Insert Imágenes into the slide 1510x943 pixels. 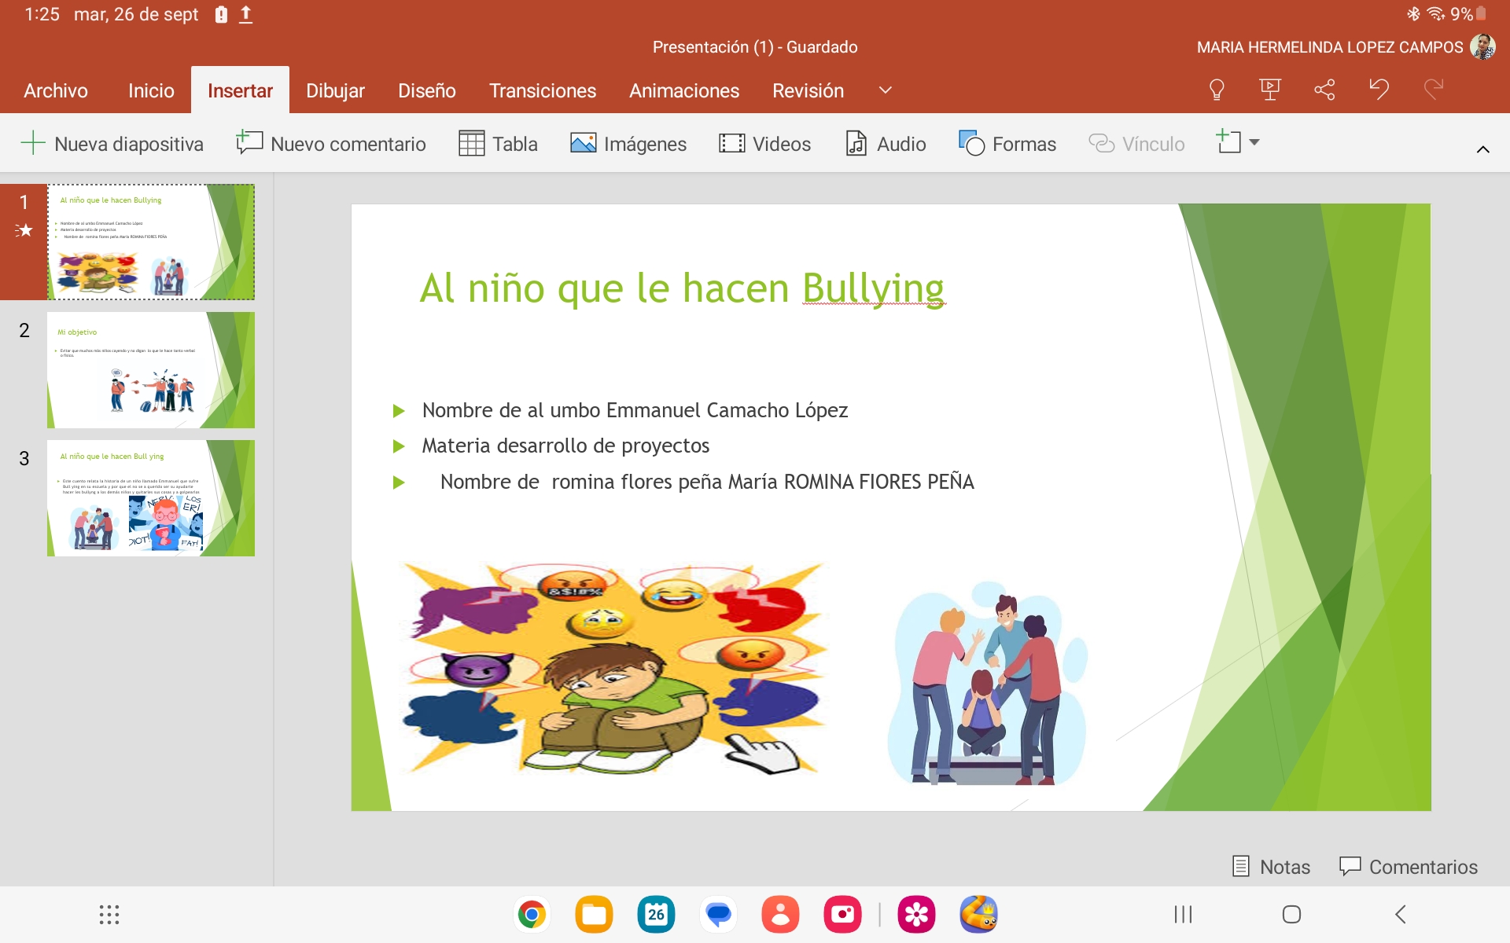click(x=628, y=144)
